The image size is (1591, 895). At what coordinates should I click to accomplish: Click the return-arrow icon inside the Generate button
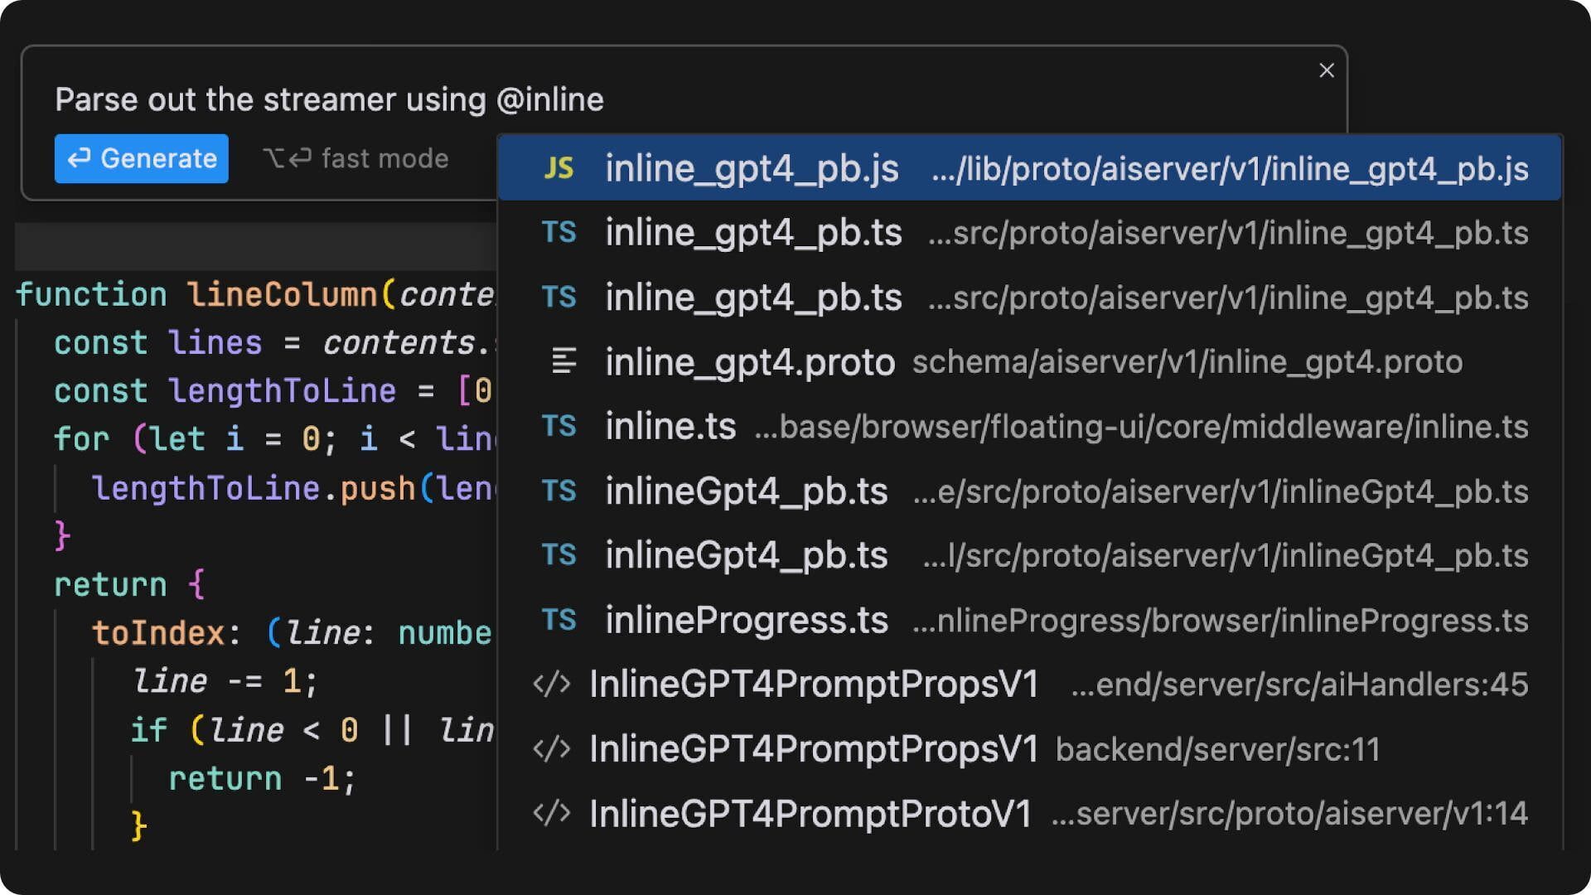tap(79, 157)
